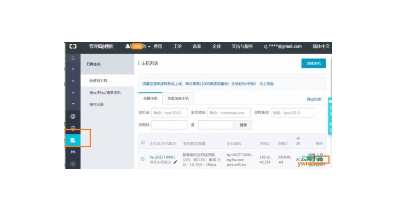This screenshot has height=211, width=396.
Task: Open the 备案 menu
Action: pos(197,46)
